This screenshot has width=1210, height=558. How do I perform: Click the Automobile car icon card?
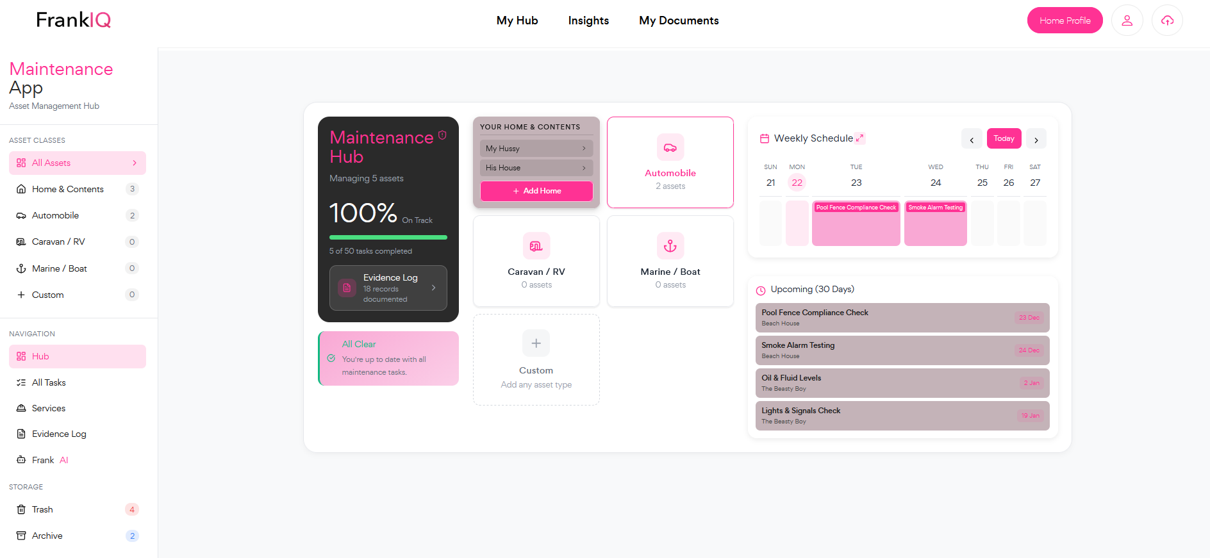670,162
